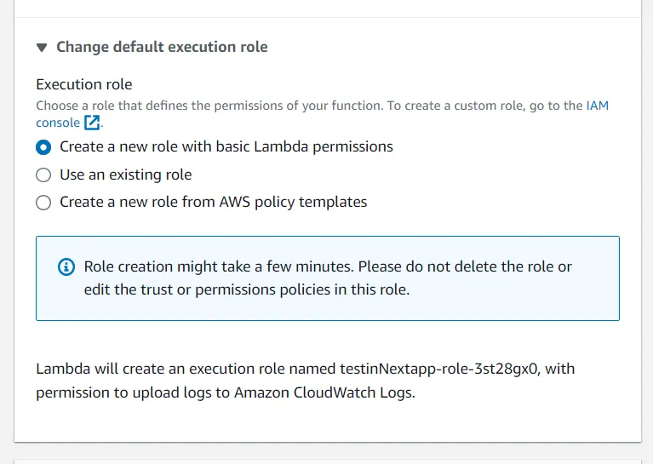
Task: Click the info icon in the blue notice
Action: (66, 266)
